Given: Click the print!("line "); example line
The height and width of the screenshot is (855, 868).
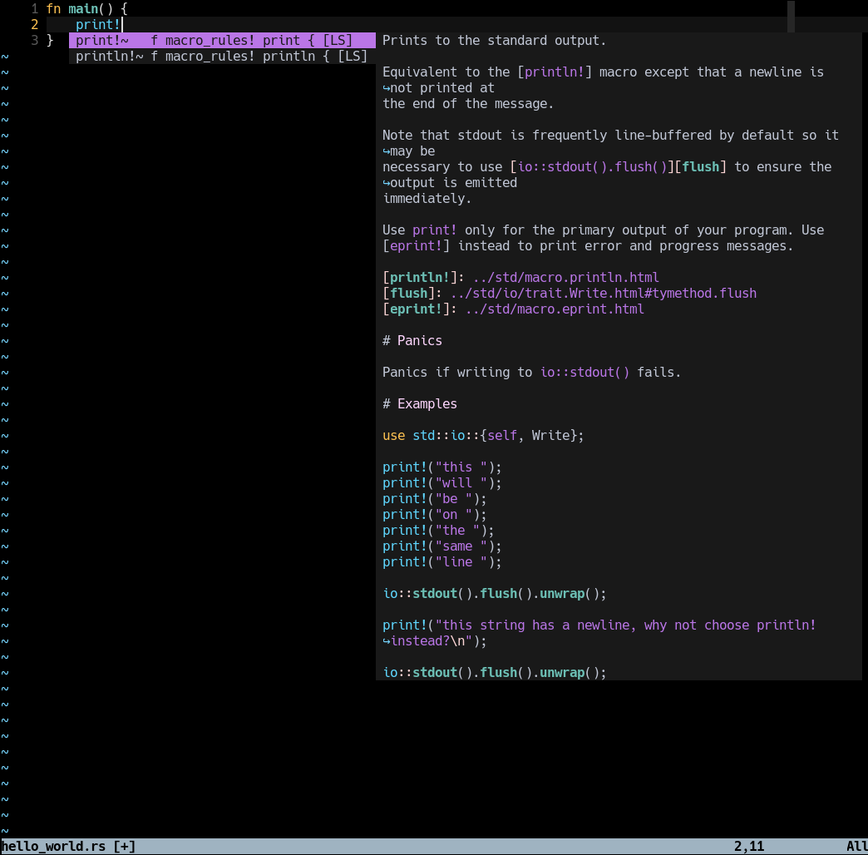Looking at the screenshot, I should 441,562.
